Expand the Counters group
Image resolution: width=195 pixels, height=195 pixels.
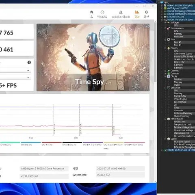(x=165, y=74)
